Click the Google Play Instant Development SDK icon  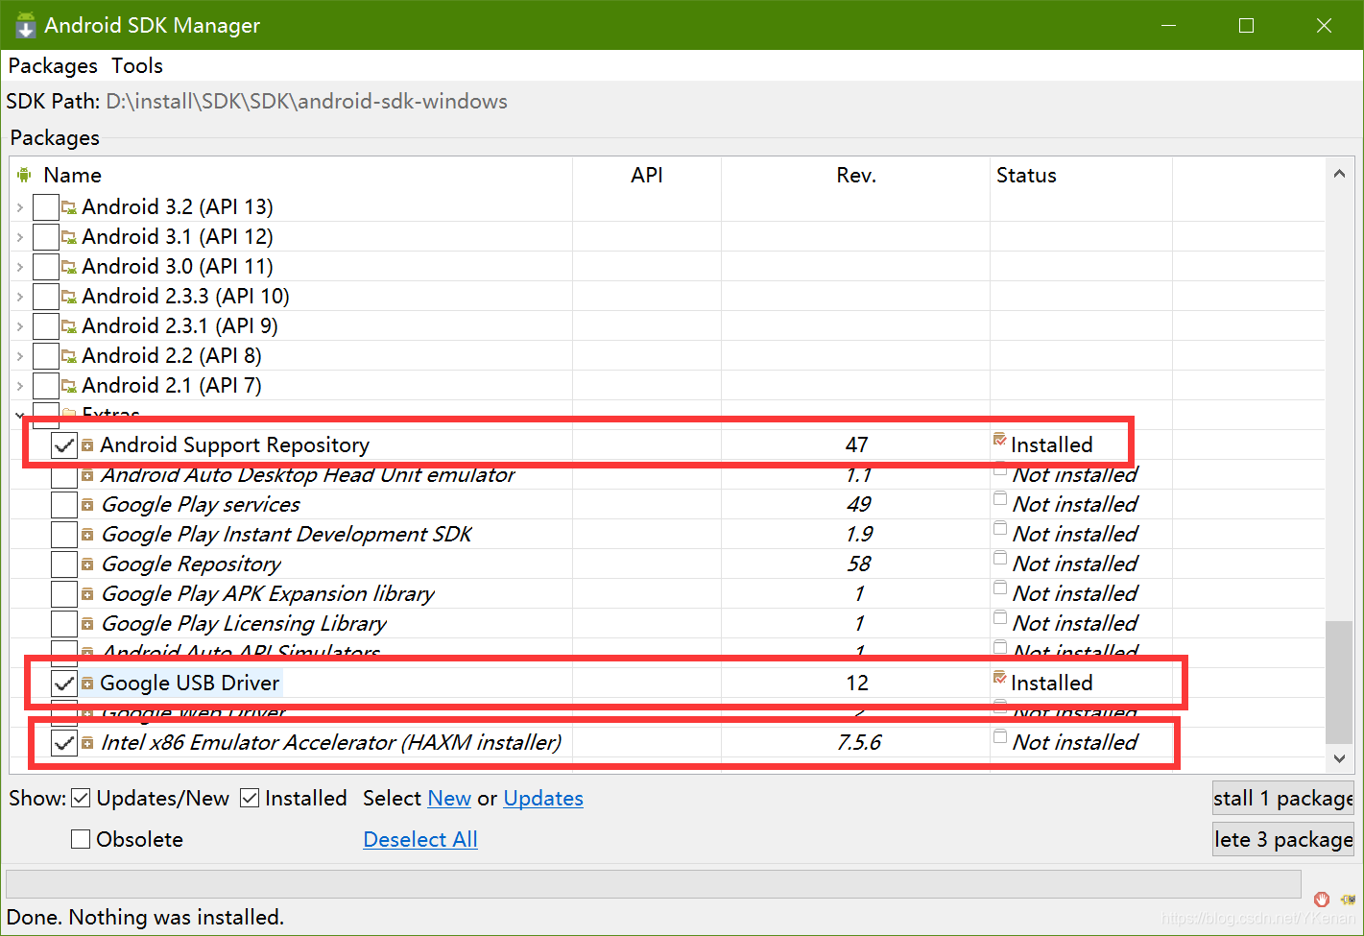(x=87, y=535)
